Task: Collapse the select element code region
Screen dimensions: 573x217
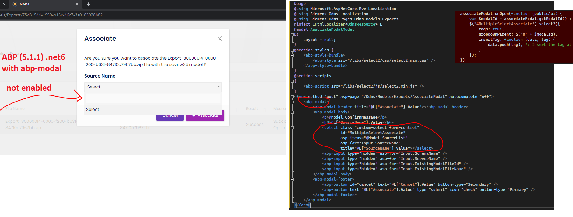Action: pos(292,128)
